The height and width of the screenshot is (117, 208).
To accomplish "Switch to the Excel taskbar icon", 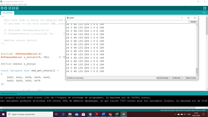I will coord(117,114).
